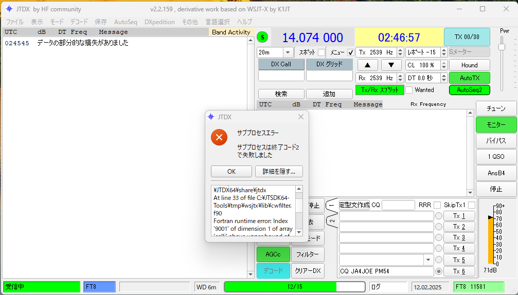The width and height of the screenshot is (518, 295).
Task: Click the 停止 button on right column
Action: (496, 189)
